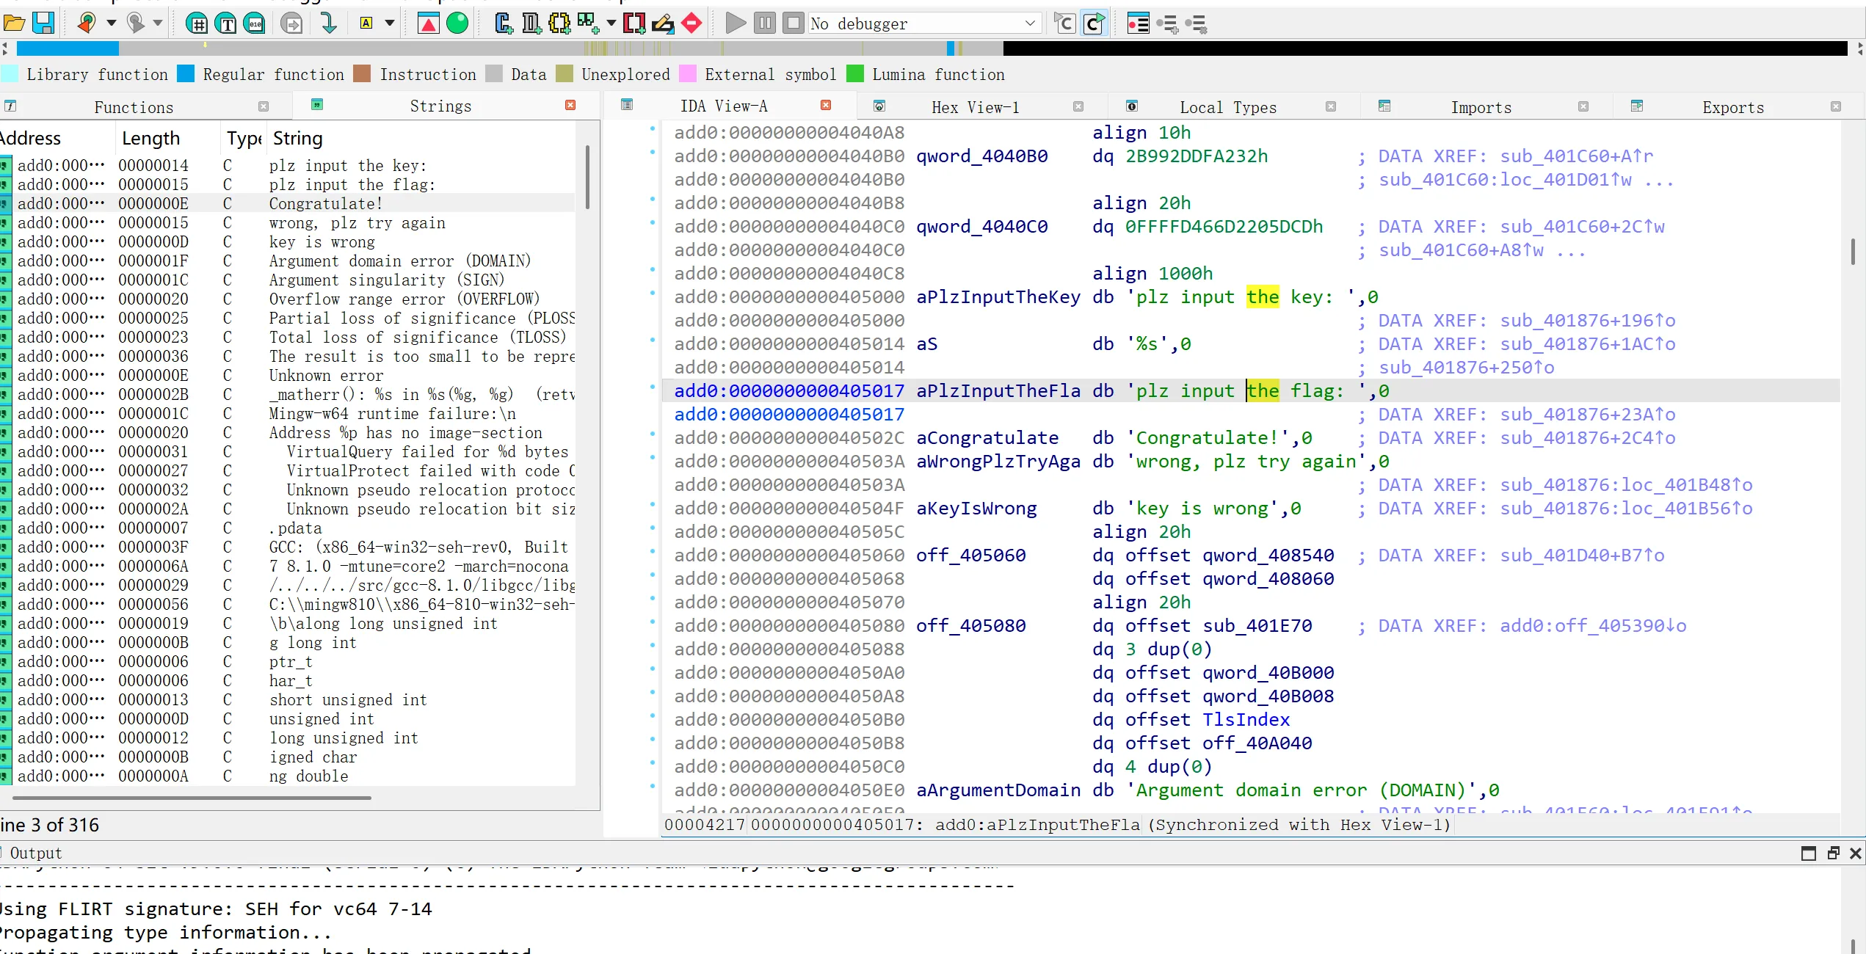This screenshot has height=954, width=1866.
Task: Close the IDA View-A tab
Action: 826,106
